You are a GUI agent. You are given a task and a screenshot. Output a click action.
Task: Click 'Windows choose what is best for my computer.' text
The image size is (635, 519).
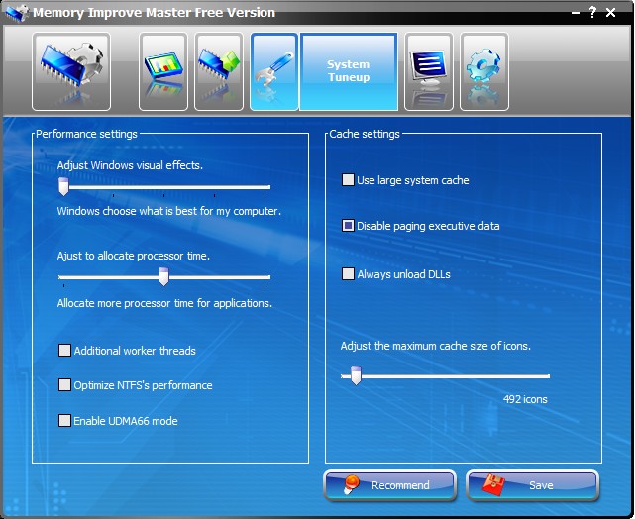pyautogui.click(x=168, y=211)
